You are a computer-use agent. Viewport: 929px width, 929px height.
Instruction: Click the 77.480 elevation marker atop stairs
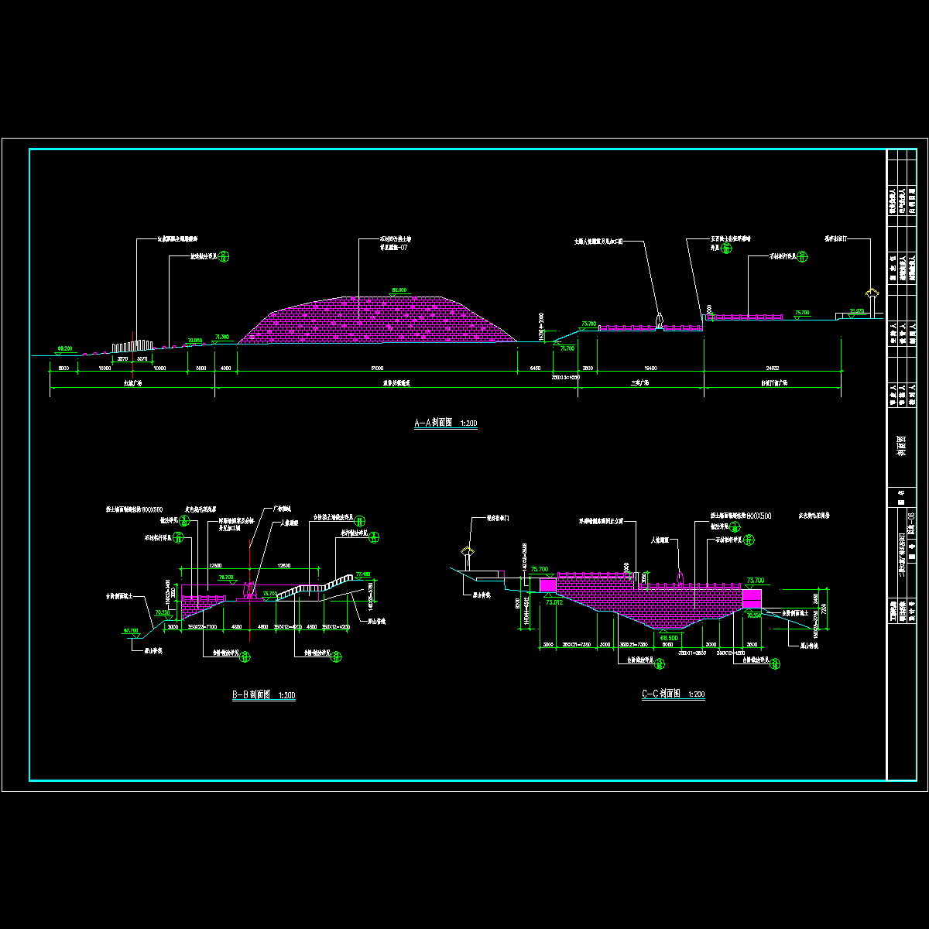tap(362, 574)
